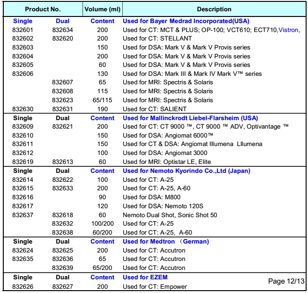Click product number 832606
The image size is (308, 293).
(23, 74)
